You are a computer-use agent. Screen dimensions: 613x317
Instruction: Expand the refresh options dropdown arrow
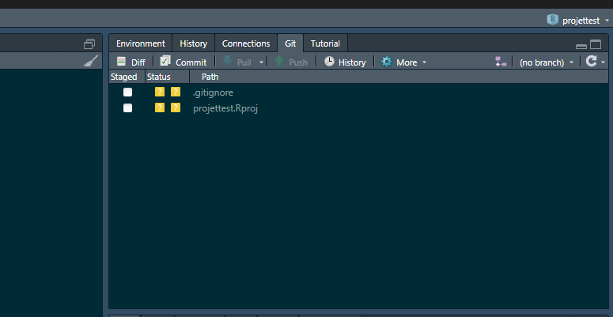point(604,62)
